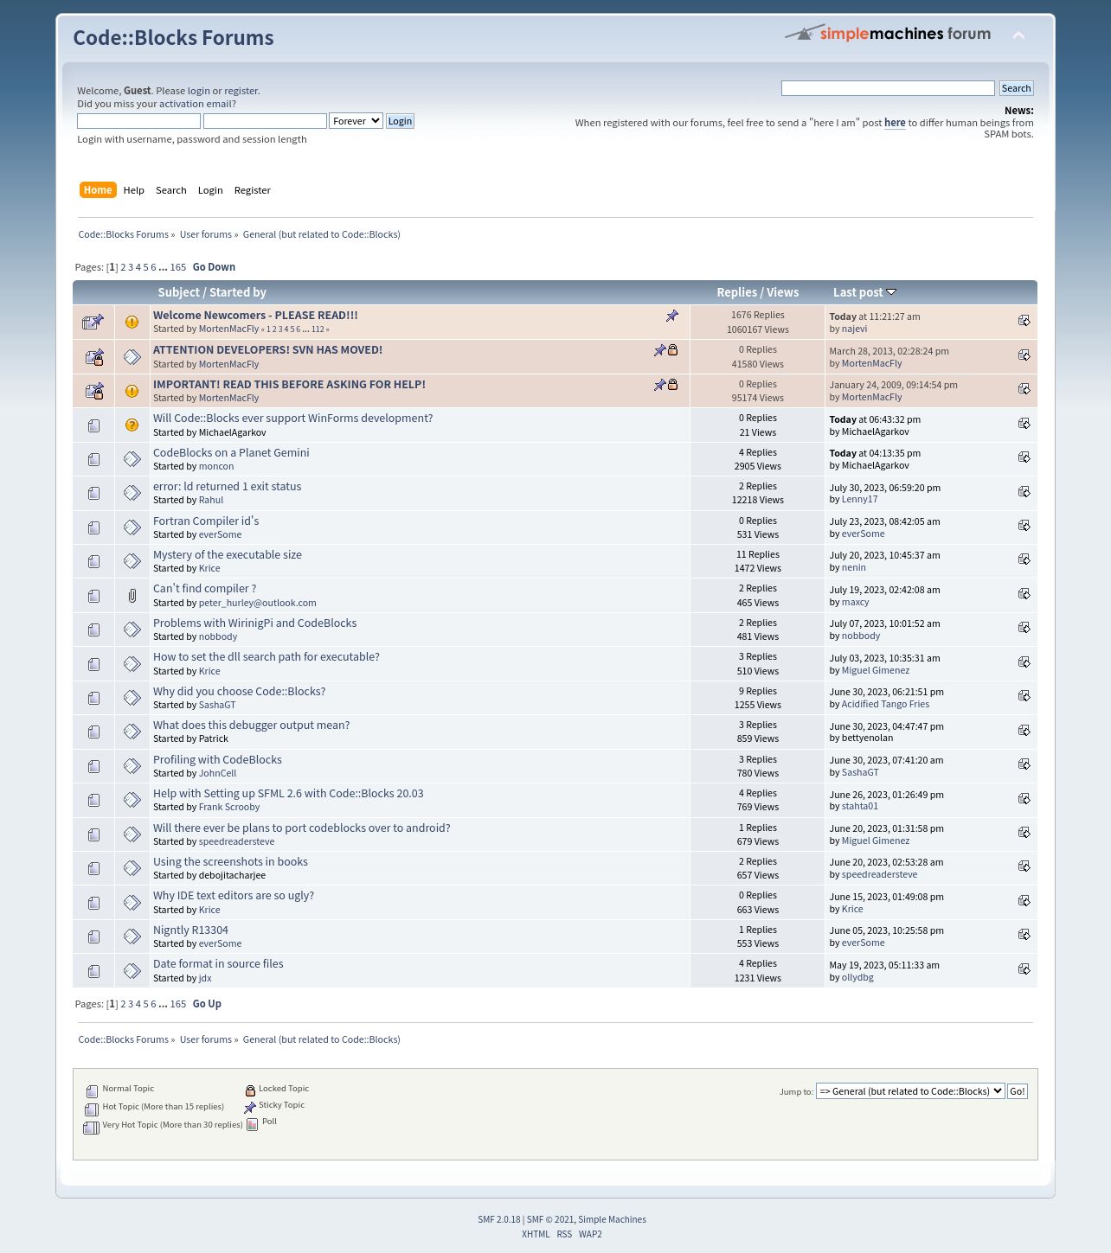Click the 'here' link in the News text

[895, 123]
